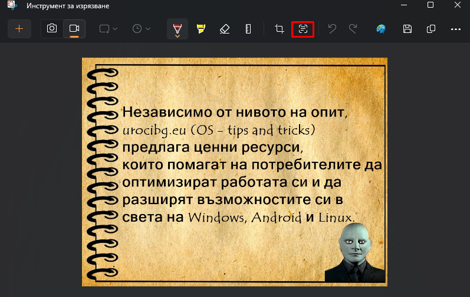Click the Snipping Tool app icon in title bar

tap(12, 5)
